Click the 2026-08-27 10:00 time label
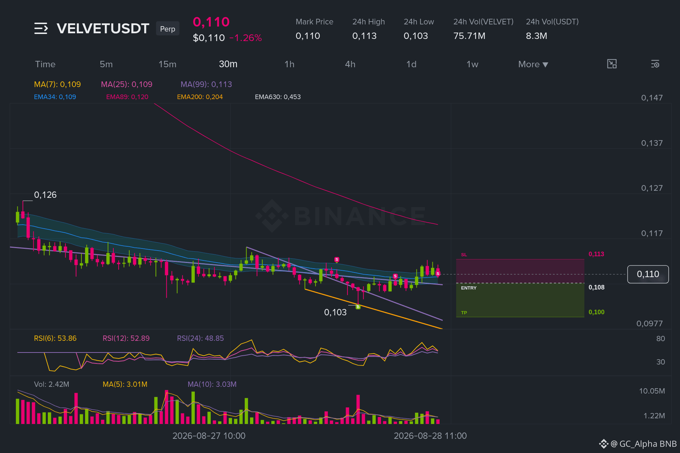 [x=209, y=436]
